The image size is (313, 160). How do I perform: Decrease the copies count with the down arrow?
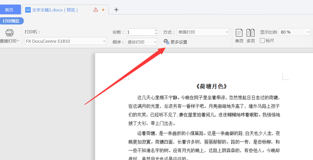[156, 34]
